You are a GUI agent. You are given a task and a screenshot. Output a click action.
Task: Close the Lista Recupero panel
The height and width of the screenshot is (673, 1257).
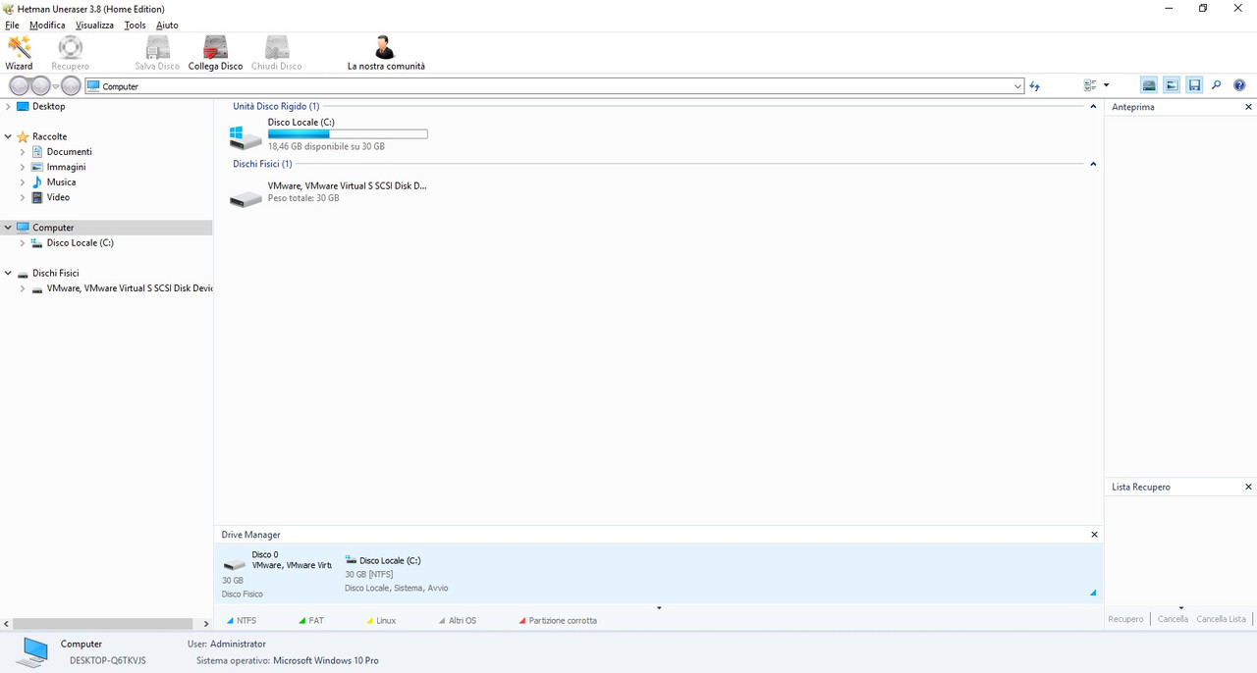(x=1249, y=487)
